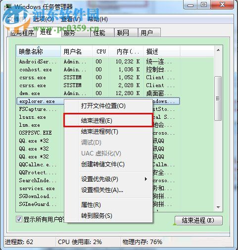Select Go to Service (转到服务)
Screen dimensions: 238x250
tap(108, 216)
